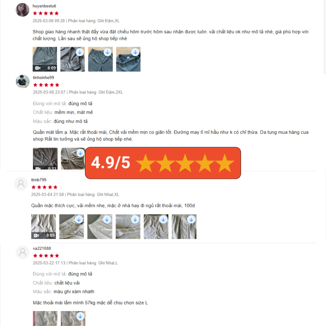Download fourth photo in huyenbeetuti's review
326x326 pixels.
tap(135, 52)
